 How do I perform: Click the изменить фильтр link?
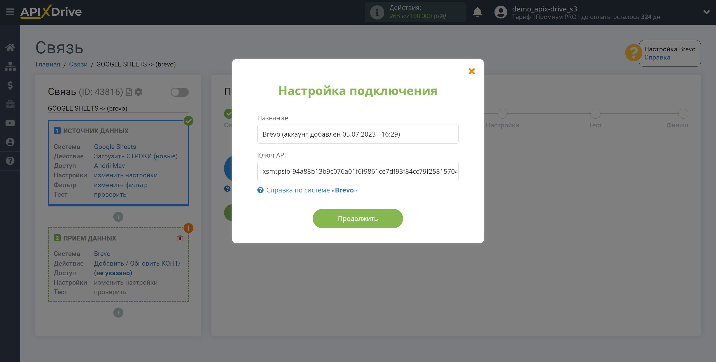[121, 185]
